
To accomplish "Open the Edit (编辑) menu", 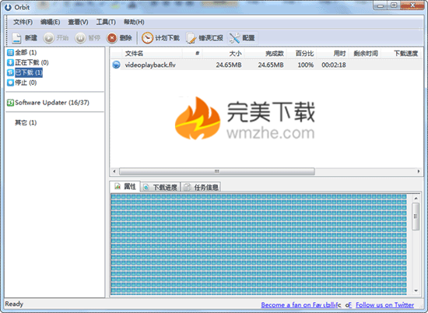I will pyautogui.click(x=51, y=22).
